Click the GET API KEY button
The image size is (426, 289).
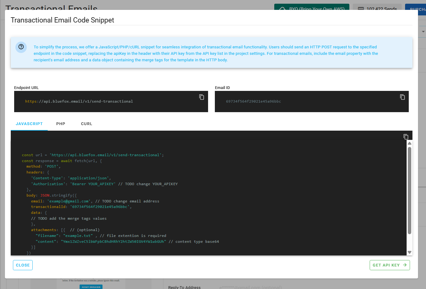coord(390,265)
